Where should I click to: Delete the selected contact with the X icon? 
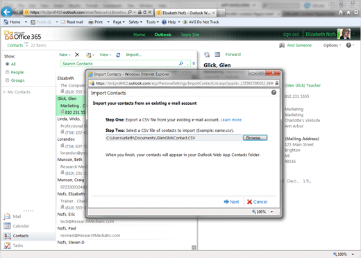(x=77, y=55)
